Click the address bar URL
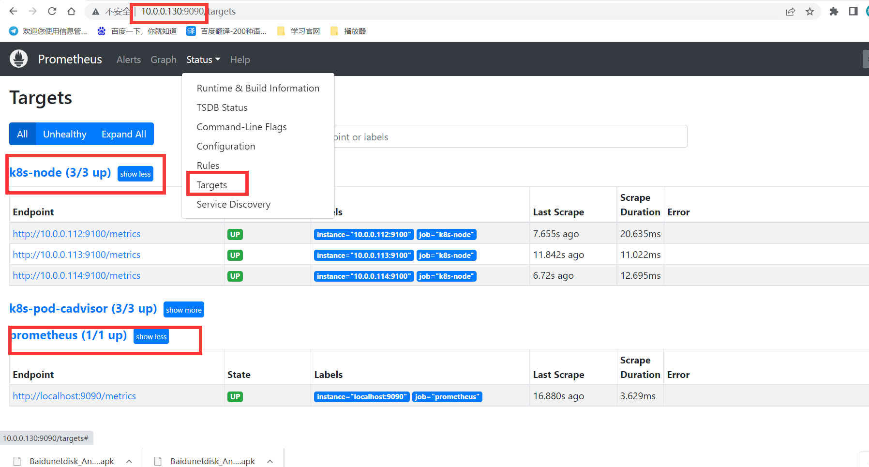Viewport: 869px width, 467px height. [x=188, y=11]
